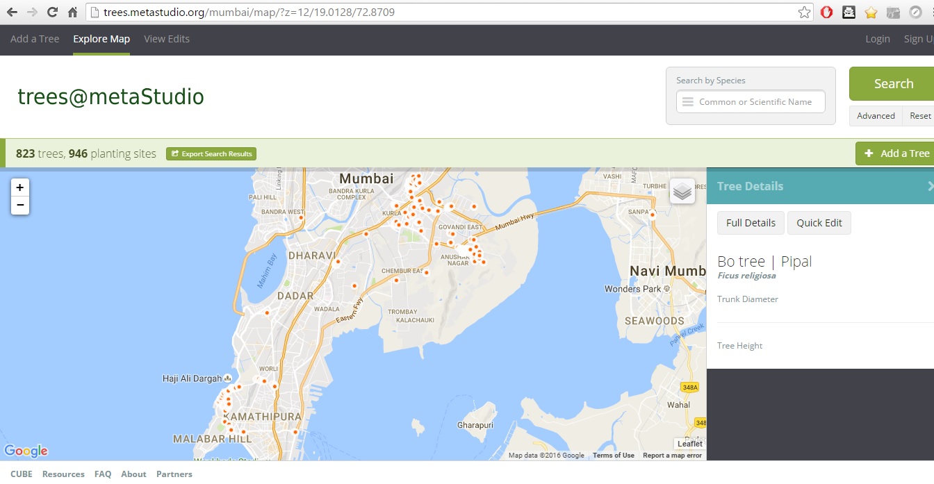Select the tree marker right of Bandra West
The height and width of the screenshot is (484, 934).
[302, 217]
